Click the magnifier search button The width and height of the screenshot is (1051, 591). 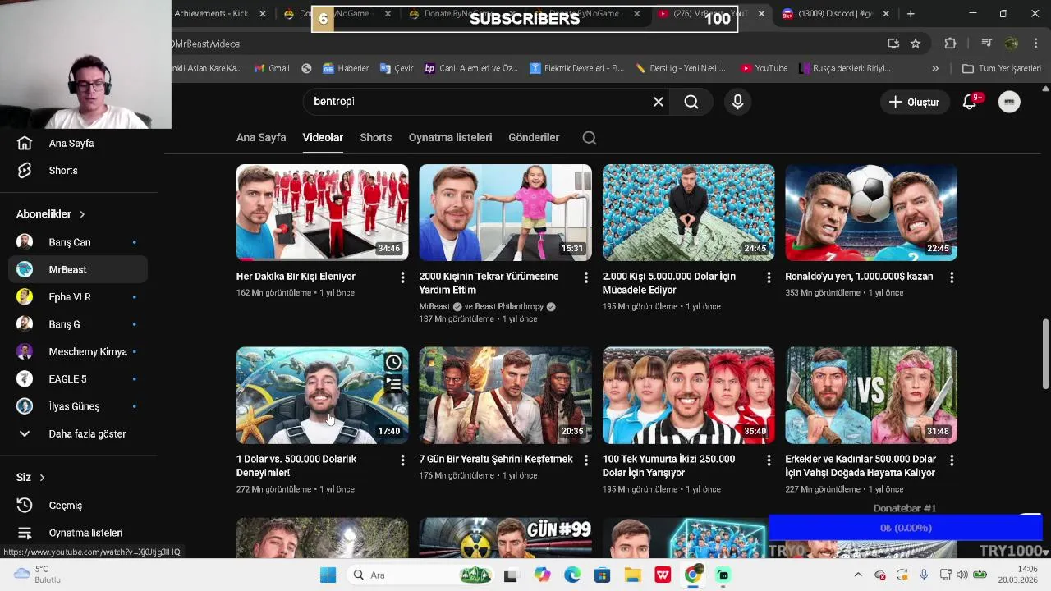click(691, 102)
